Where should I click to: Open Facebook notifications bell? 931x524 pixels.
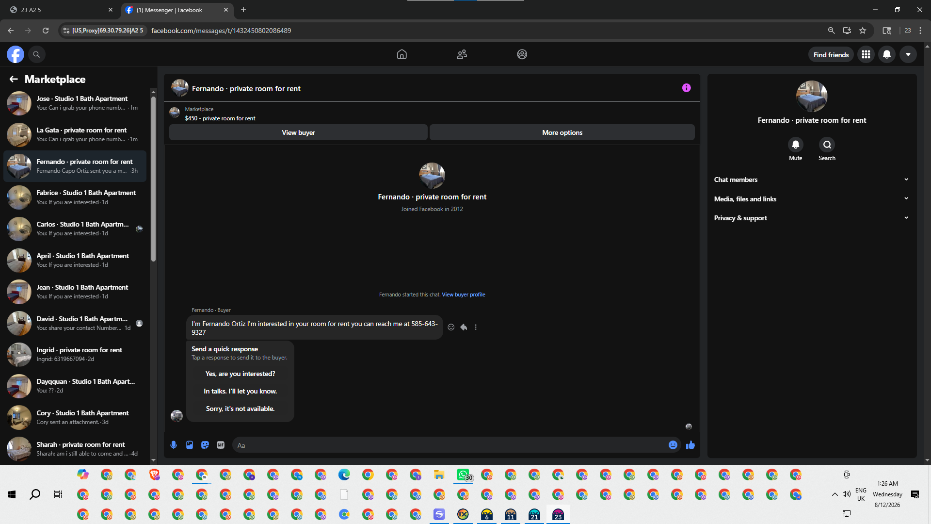tap(887, 54)
